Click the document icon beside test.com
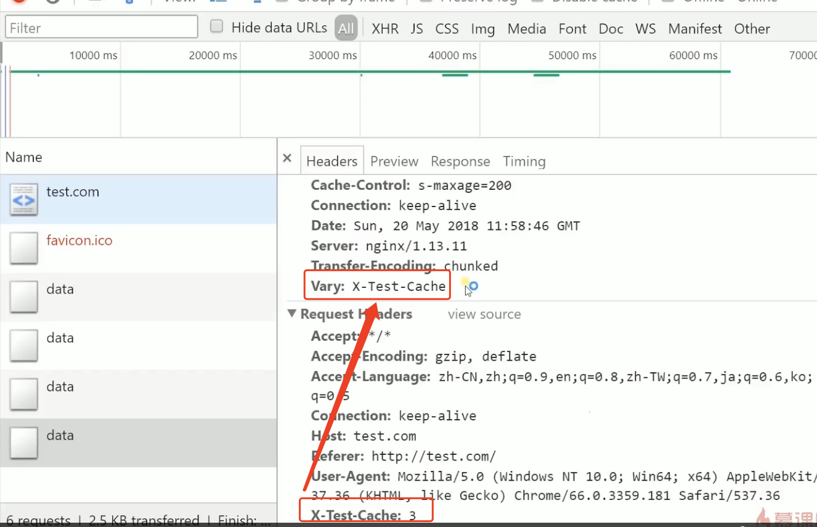 coord(23,199)
